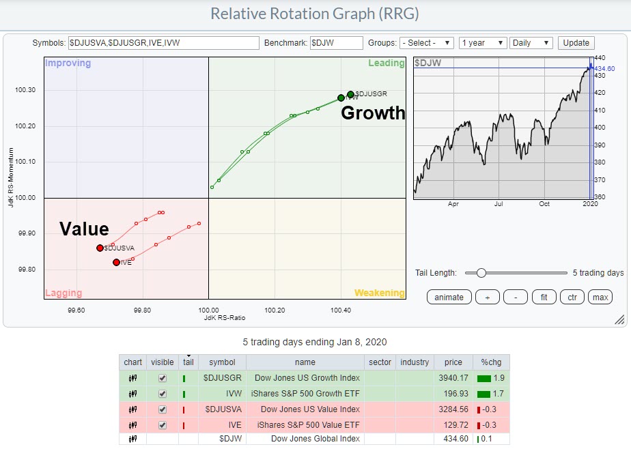Sort table by visible column
The image size is (631, 449).
coord(162,362)
